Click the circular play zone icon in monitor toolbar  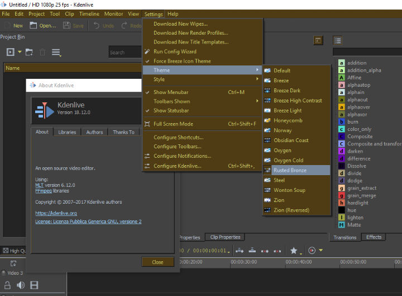pos(312,250)
